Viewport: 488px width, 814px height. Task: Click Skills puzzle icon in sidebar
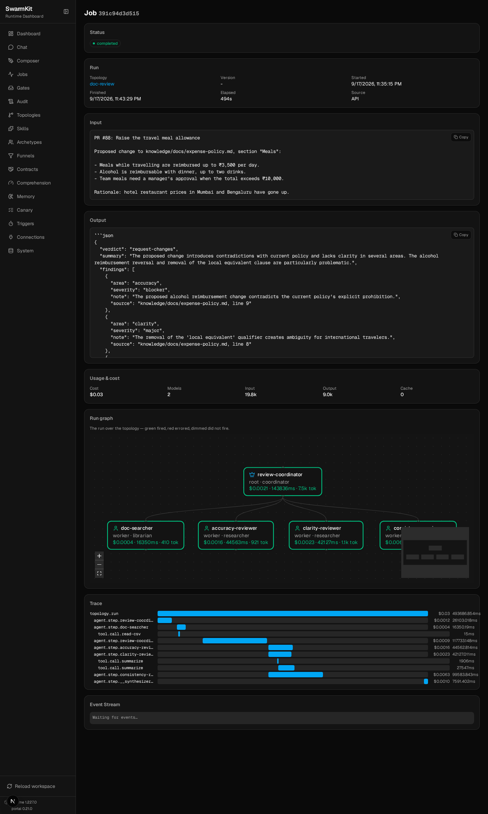(x=11, y=129)
